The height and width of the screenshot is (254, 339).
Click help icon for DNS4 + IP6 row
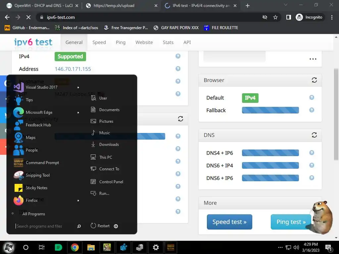[x=312, y=153]
